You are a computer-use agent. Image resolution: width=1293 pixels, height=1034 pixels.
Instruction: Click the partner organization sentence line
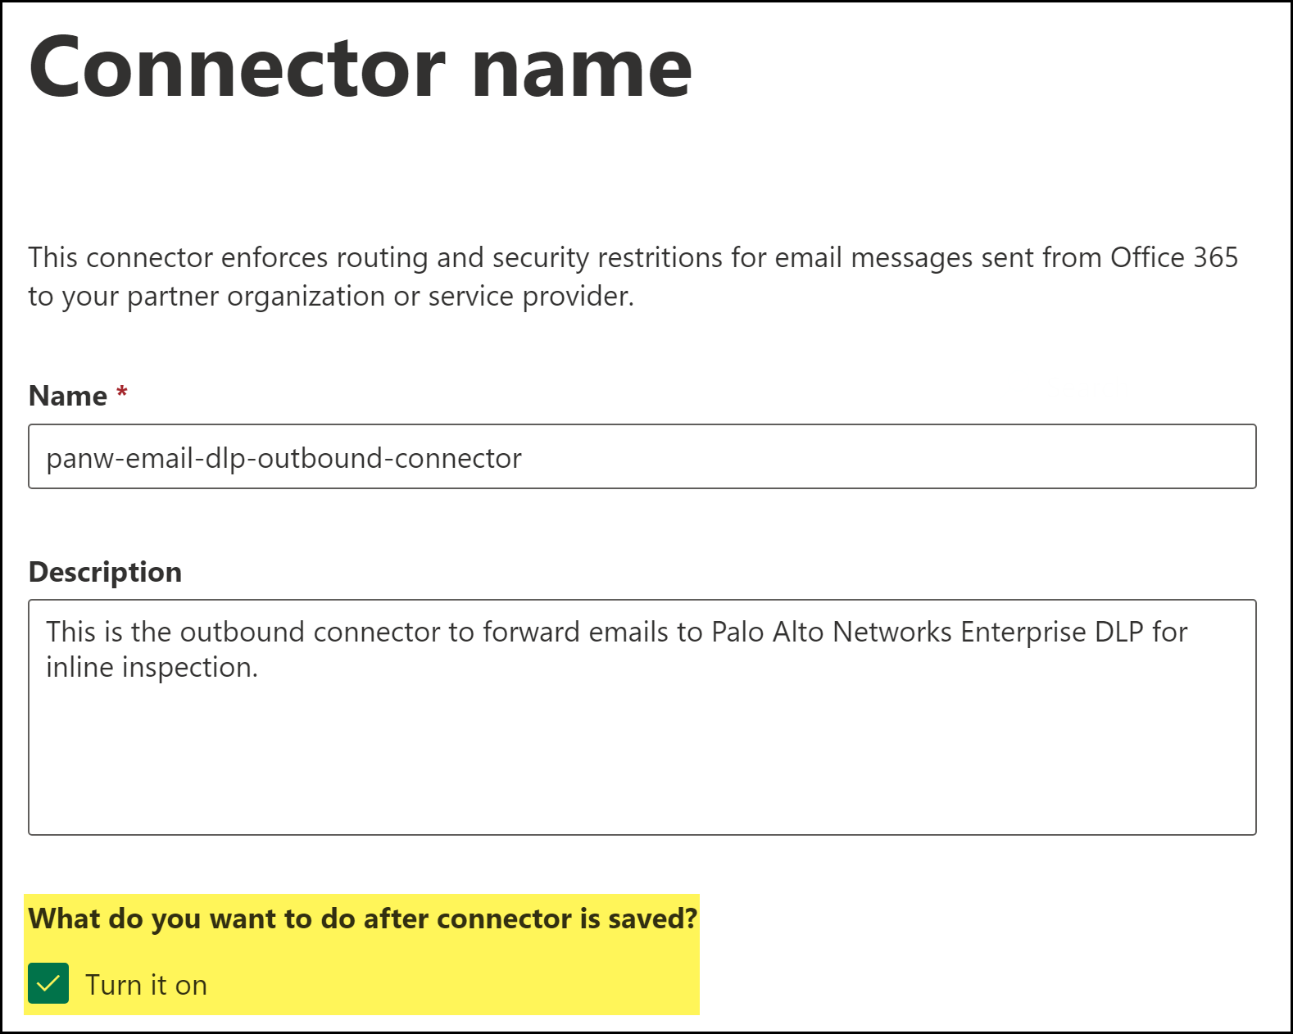click(331, 296)
